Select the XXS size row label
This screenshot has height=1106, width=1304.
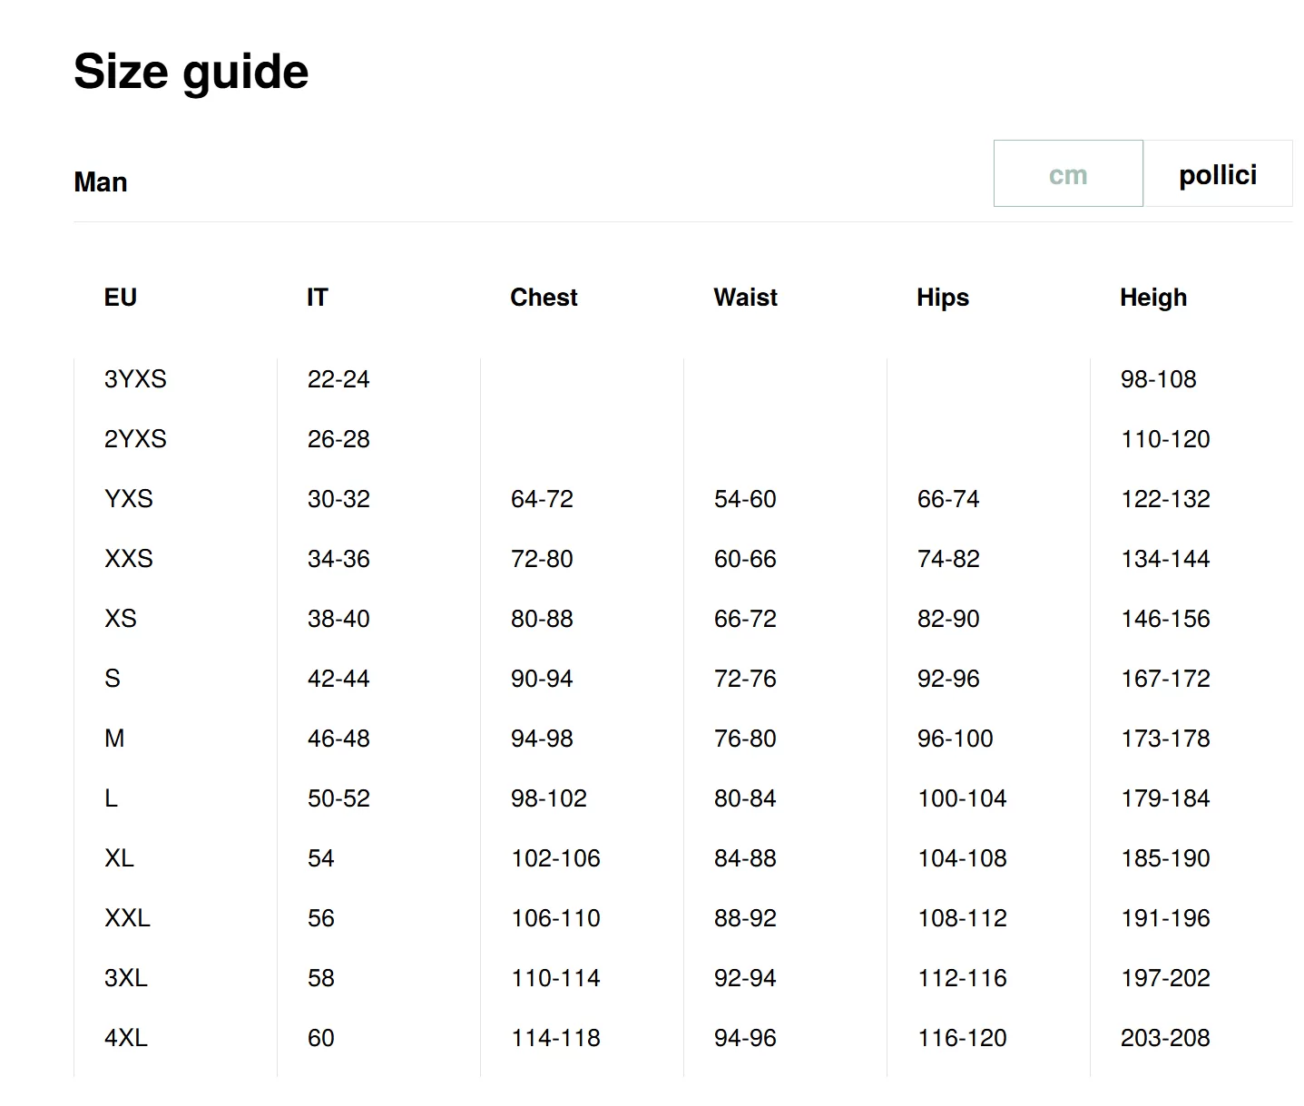coord(129,559)
